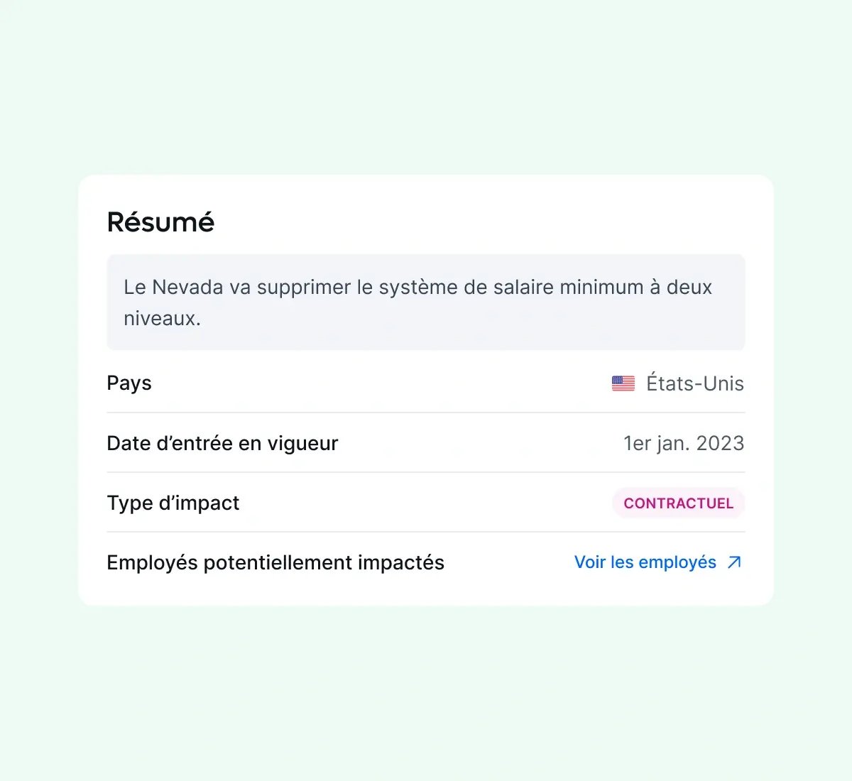Image resolution: width=852 pixels, height=781 pixels.
Task: Click the Employés potentiellement impactés label
Action: click(275, 562)
